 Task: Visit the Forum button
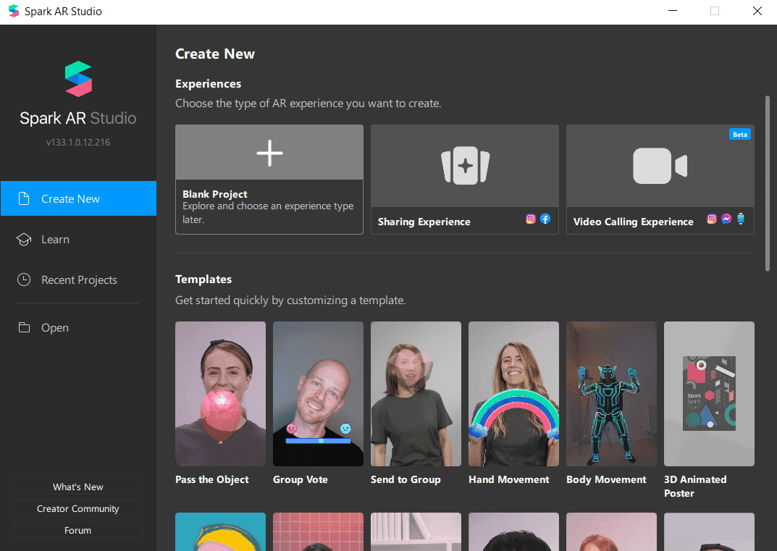[x=78, y=531]
